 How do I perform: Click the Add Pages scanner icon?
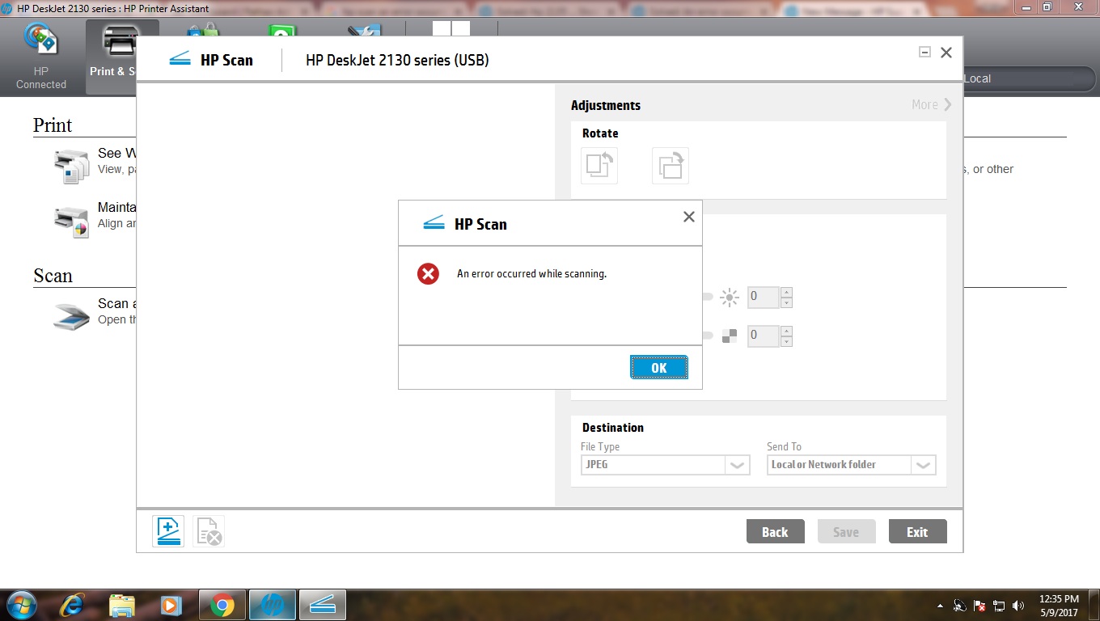(x=167, y=530)
